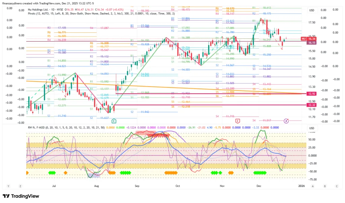Open the USD selector on the indicator pane

click(312, 128)
